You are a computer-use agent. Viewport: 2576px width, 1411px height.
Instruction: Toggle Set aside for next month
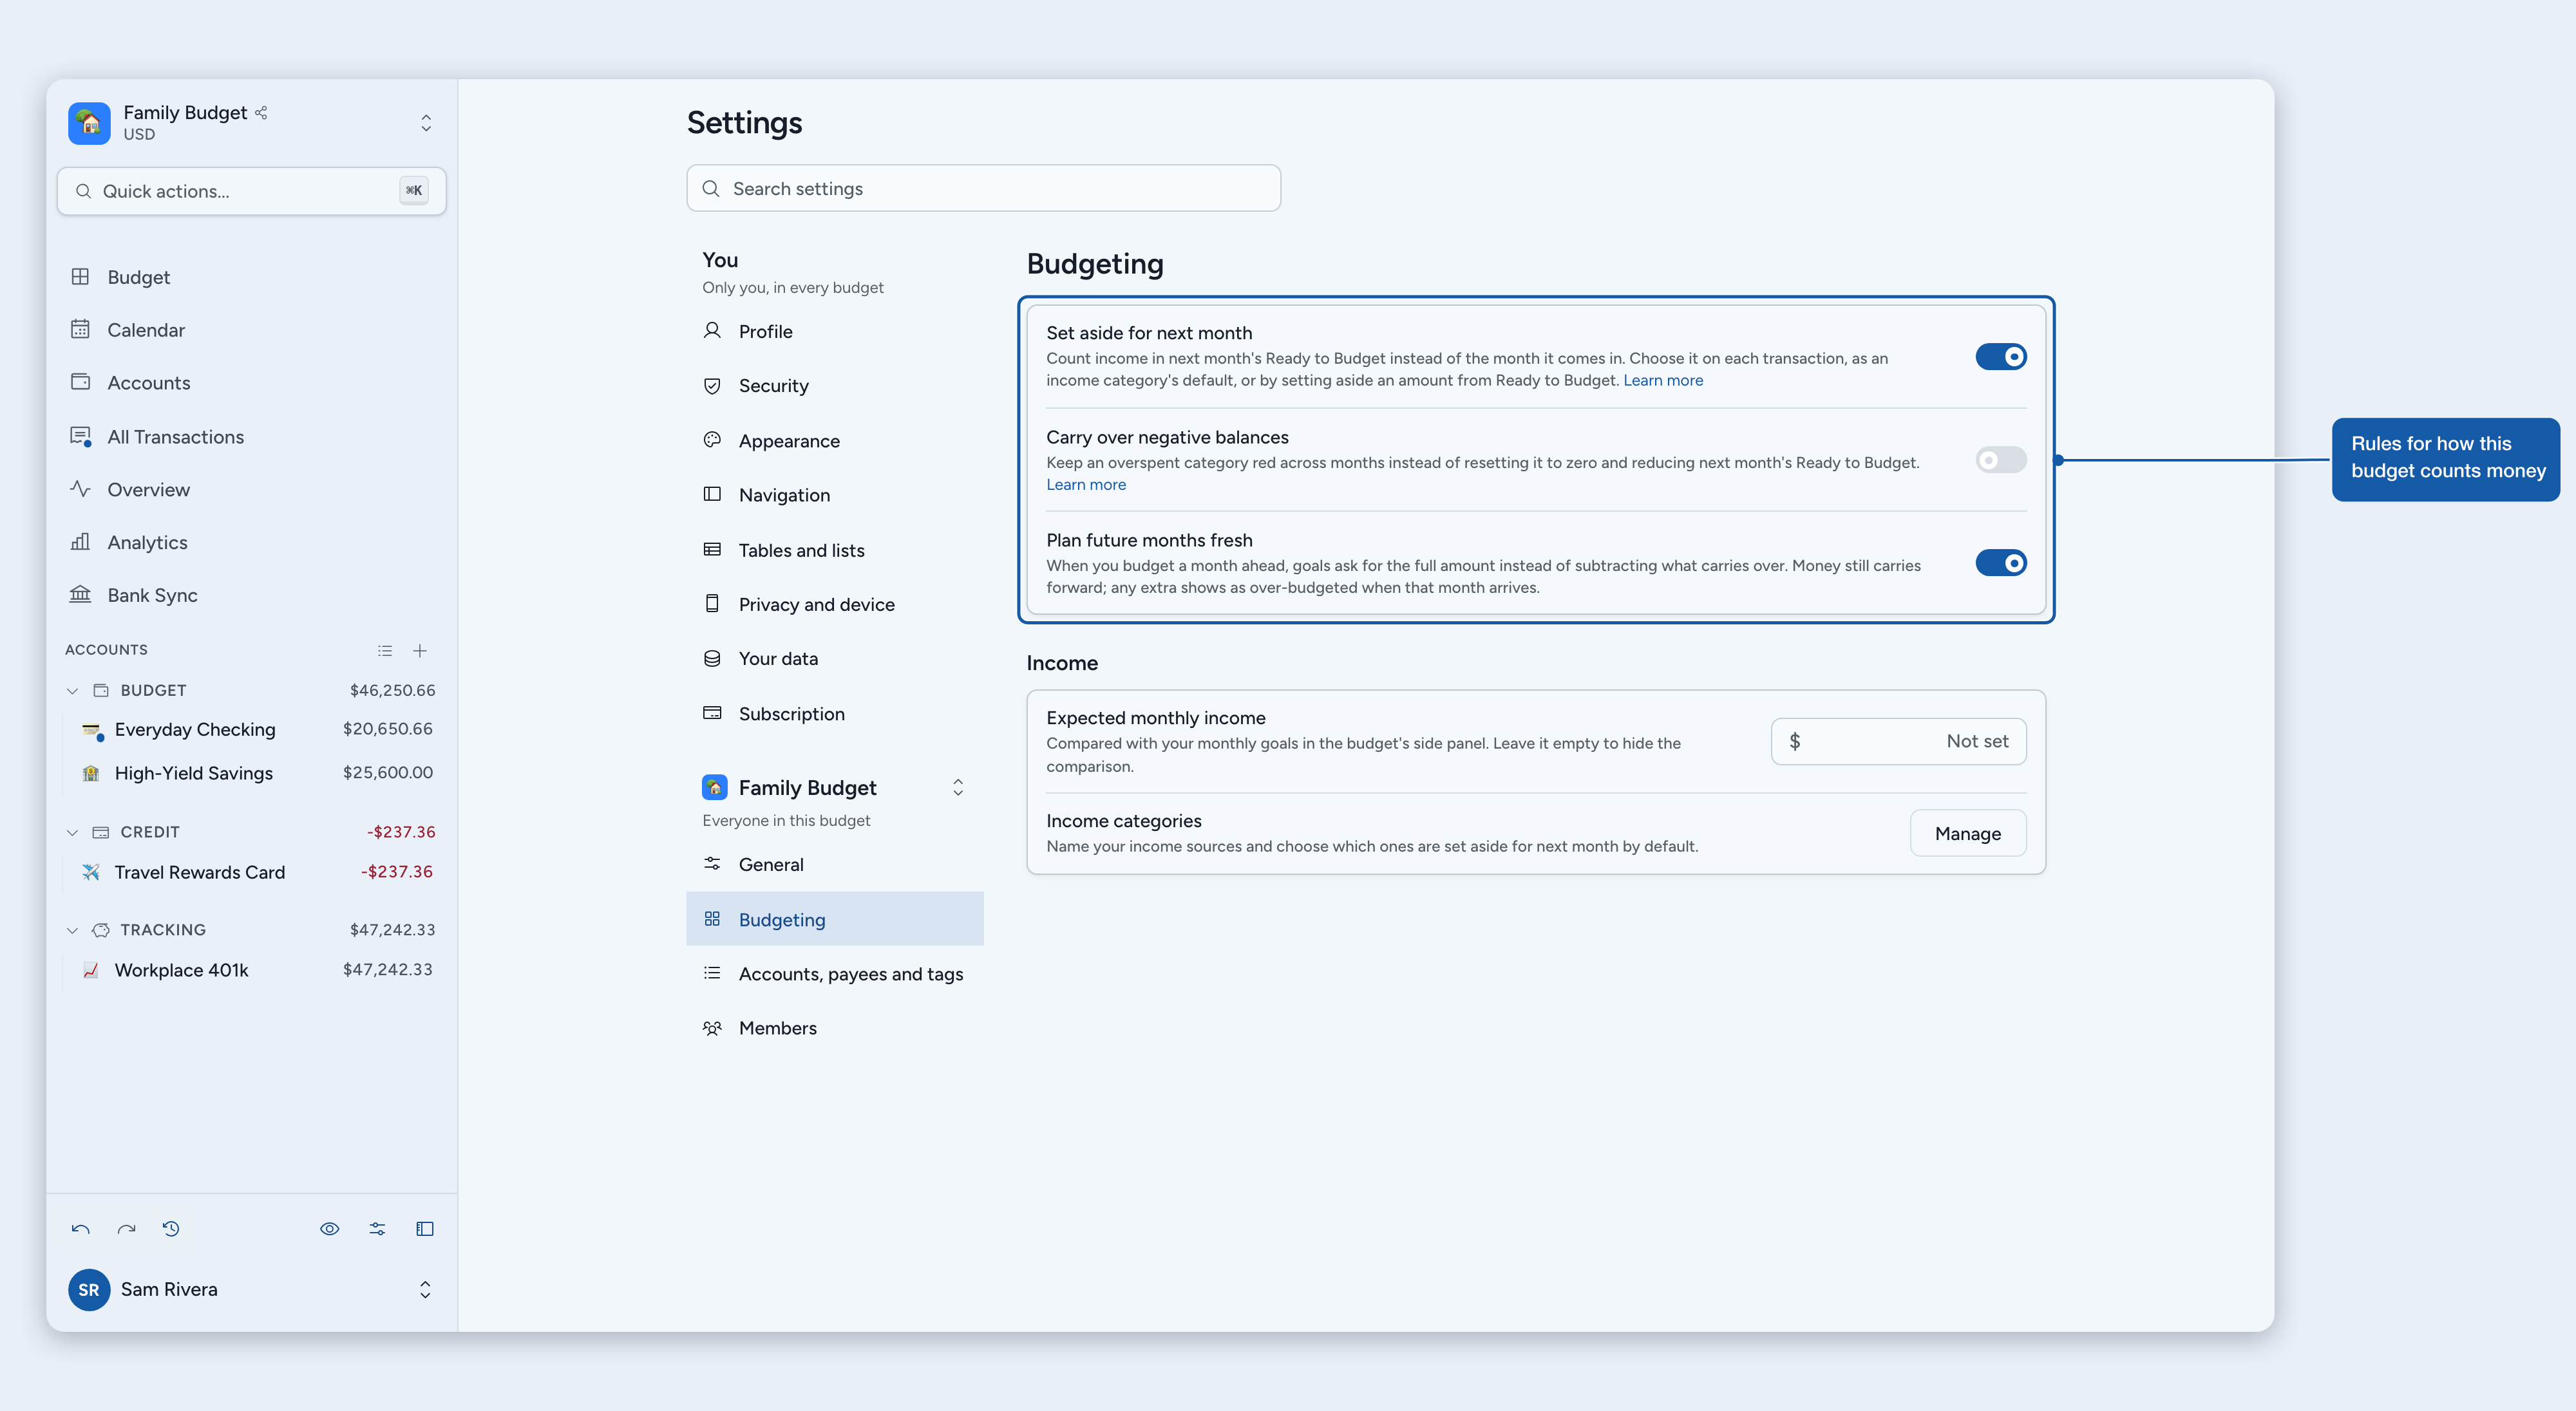point(2001,357)
